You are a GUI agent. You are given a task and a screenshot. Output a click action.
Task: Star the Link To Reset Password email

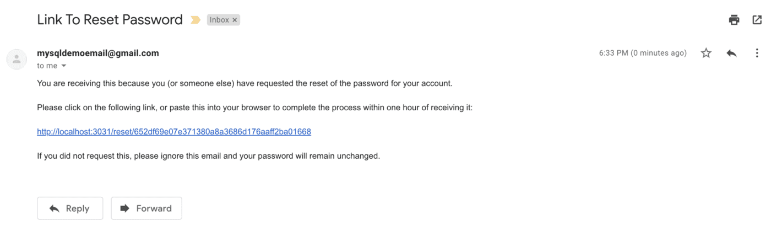(x=706, y=53)
